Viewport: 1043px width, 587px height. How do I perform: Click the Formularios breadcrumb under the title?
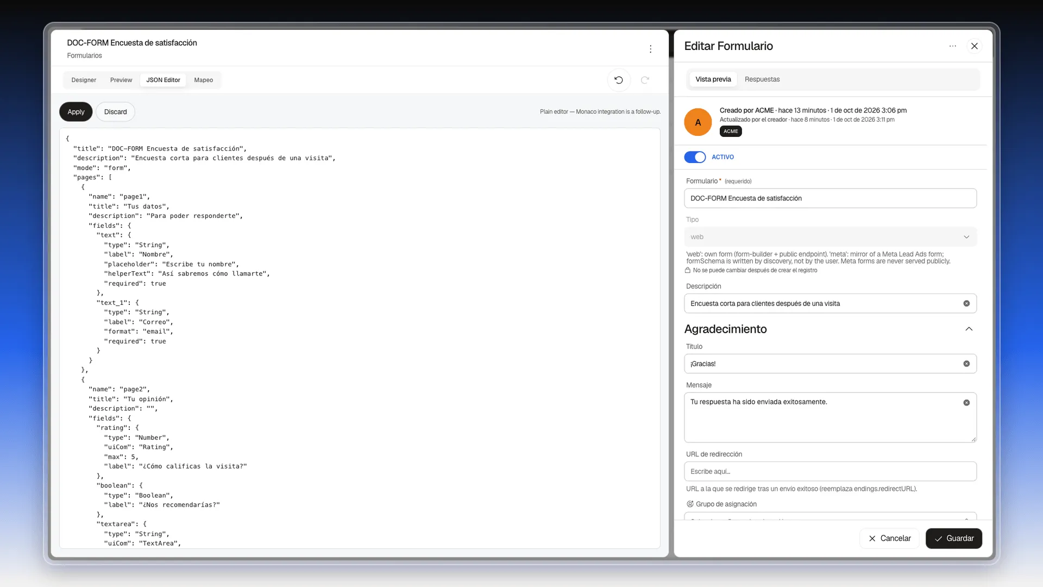point(84,56)
